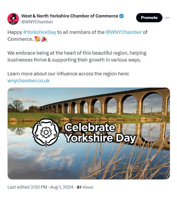The width and height of the screenshot is (177, 205).
Task: Open West & North Yorkshire Chamber display name
Action: coord(69,16)
